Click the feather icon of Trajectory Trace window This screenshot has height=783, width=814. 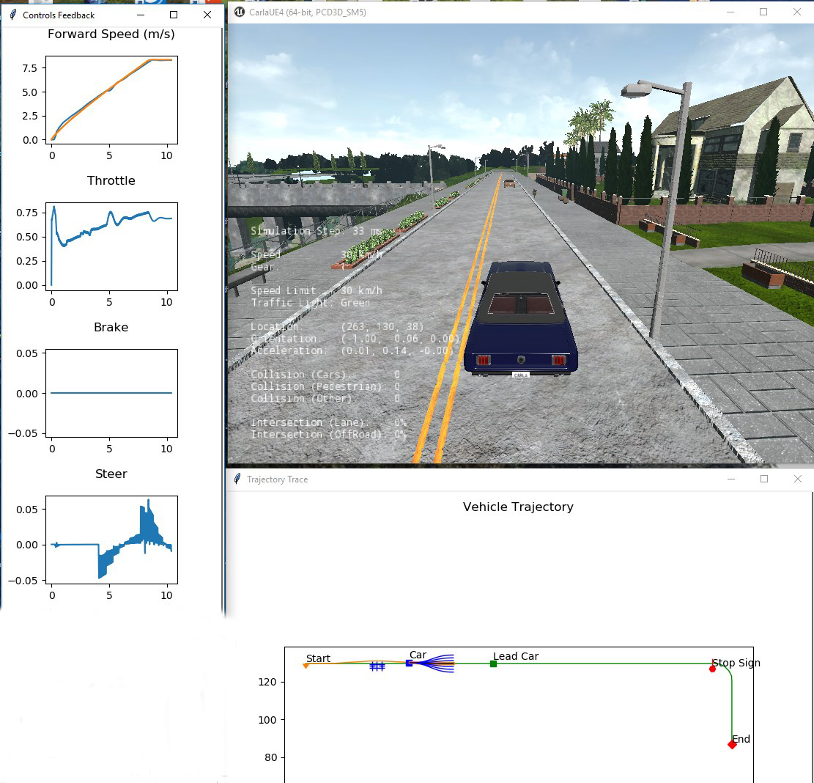coord(237,479)
